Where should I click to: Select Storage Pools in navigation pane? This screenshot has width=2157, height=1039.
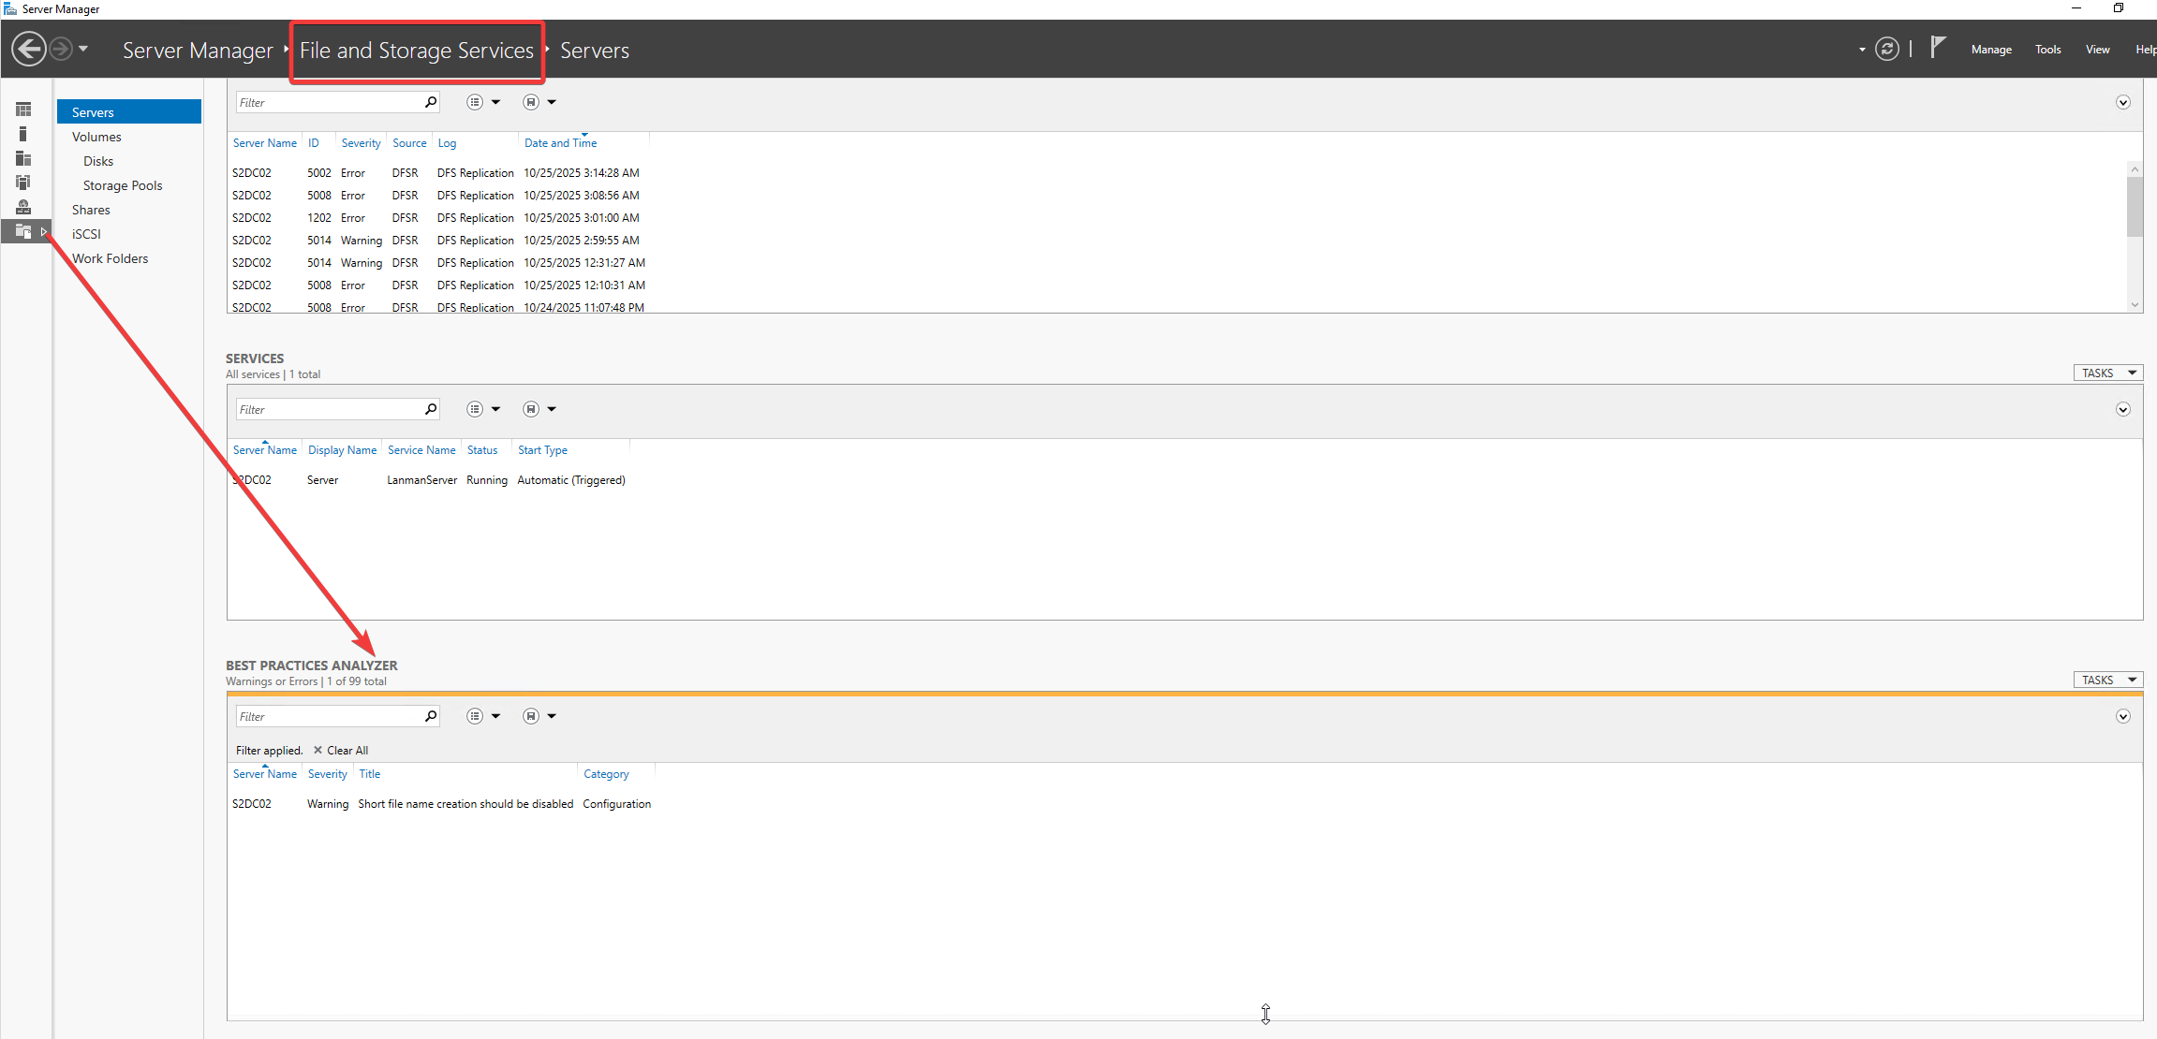click(x=123, y=185)
